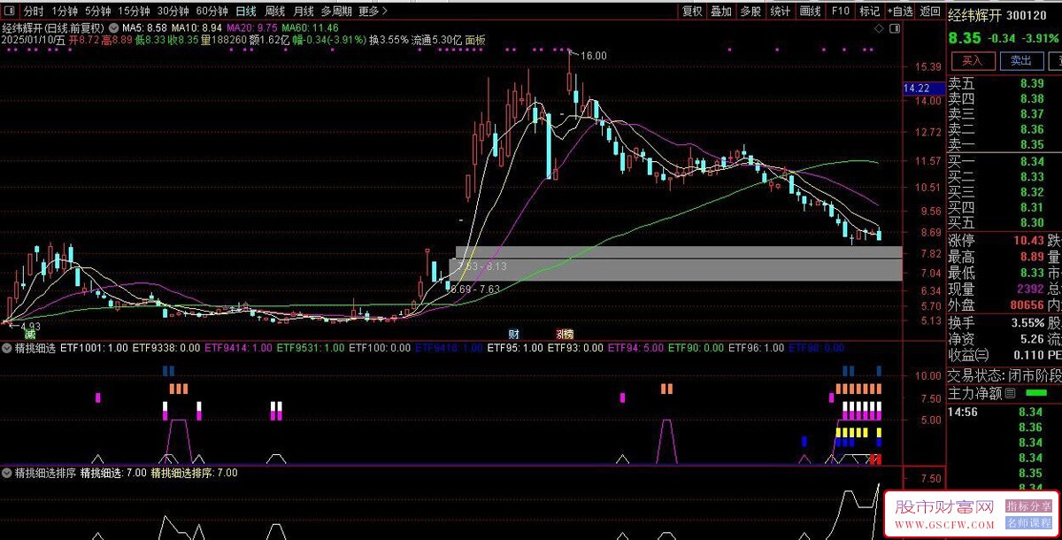Click the 财 marker on the timeline
This screenshot has height=540, width=1062.
tap(513, 334)
